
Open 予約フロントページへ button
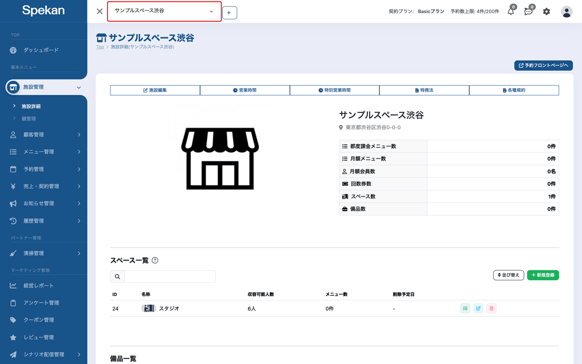pyautogui.click(x=543, y=66)
